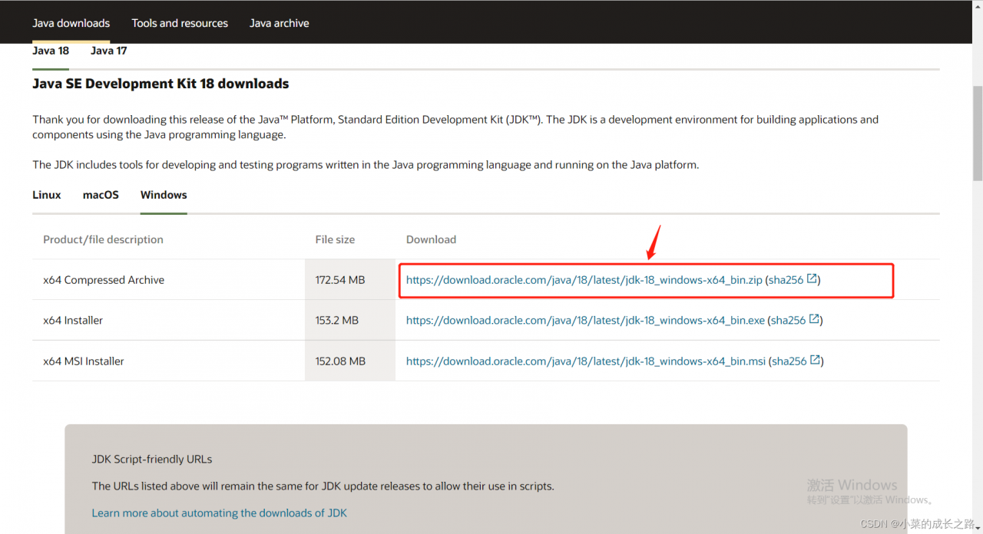Select the Java 18 version tab

tap(51, 51)
